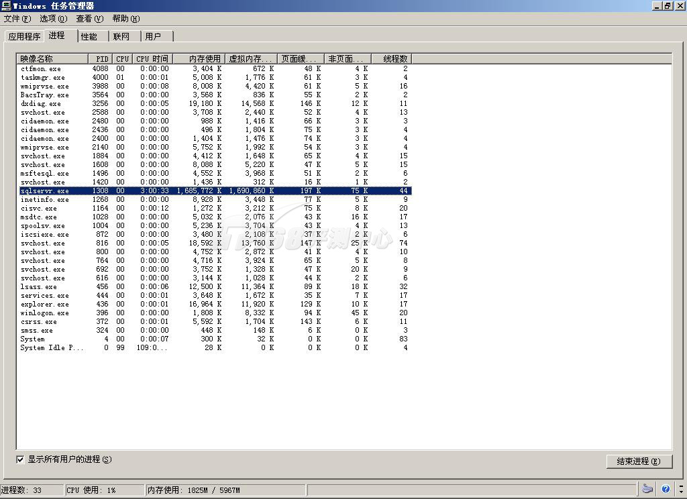Open the 选项(O) menu
This screenshot has height=499, width=687.
(x=54, y=19)
